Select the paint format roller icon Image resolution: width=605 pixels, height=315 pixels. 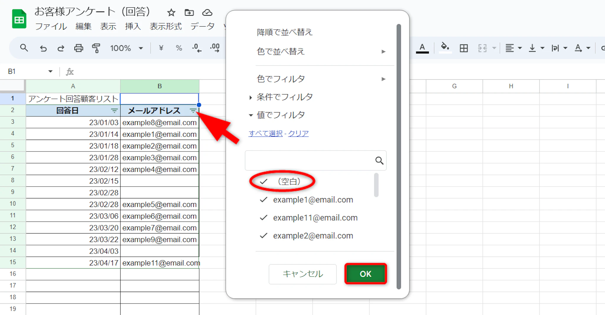tap(96, 48)
